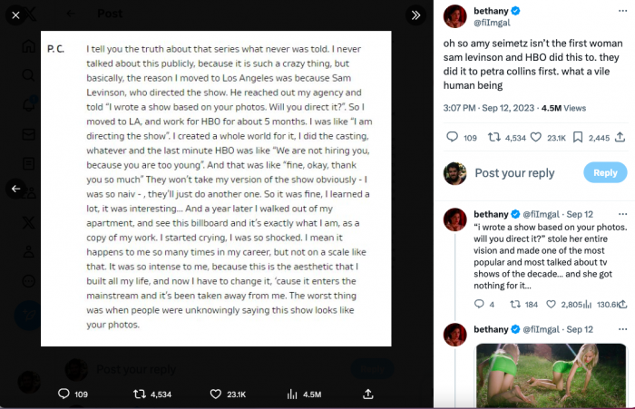This screenshot has width=635, height=409.
Task: Open more options on the main post
Action: (623, 11)
